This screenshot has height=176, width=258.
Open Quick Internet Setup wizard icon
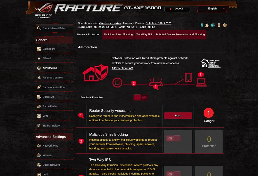pos(39,28)
